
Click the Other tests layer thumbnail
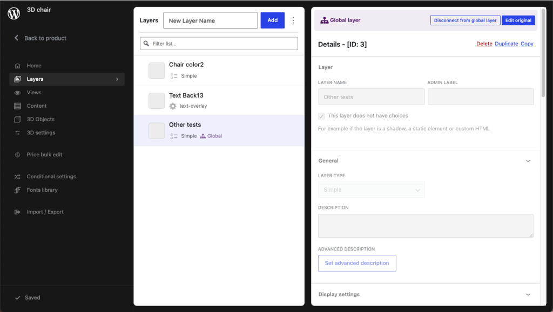(x=157, y=131)
